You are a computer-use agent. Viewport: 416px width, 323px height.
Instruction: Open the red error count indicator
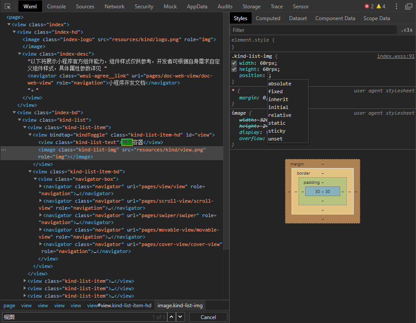pyautogui.click(x=369, y=7)
